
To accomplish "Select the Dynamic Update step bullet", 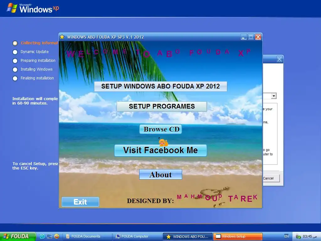I will click(15, 52).
